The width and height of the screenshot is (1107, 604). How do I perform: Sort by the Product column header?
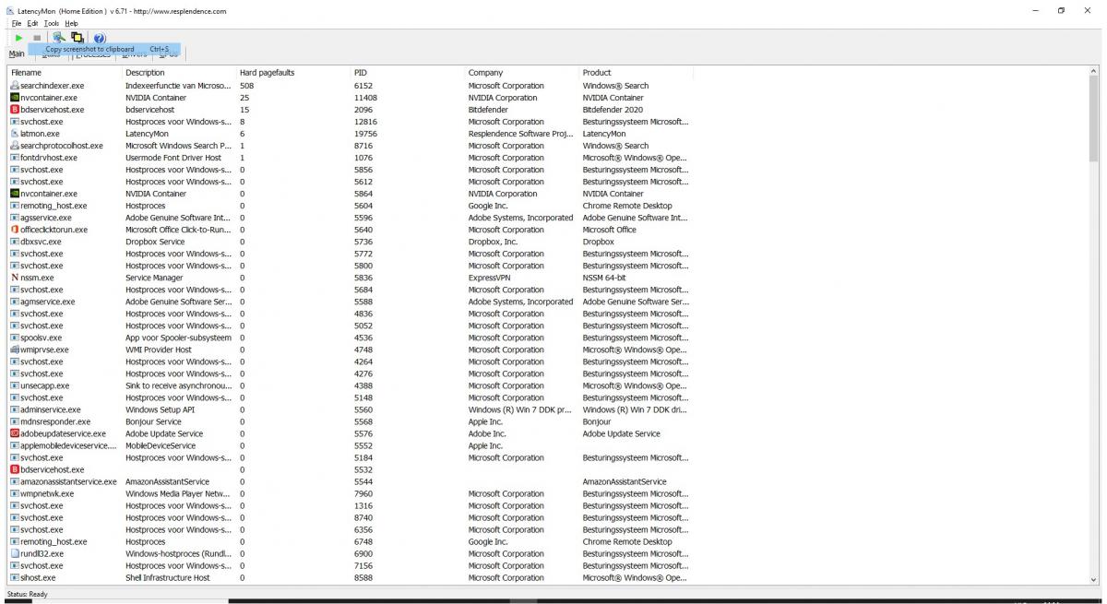click(637, 72)
